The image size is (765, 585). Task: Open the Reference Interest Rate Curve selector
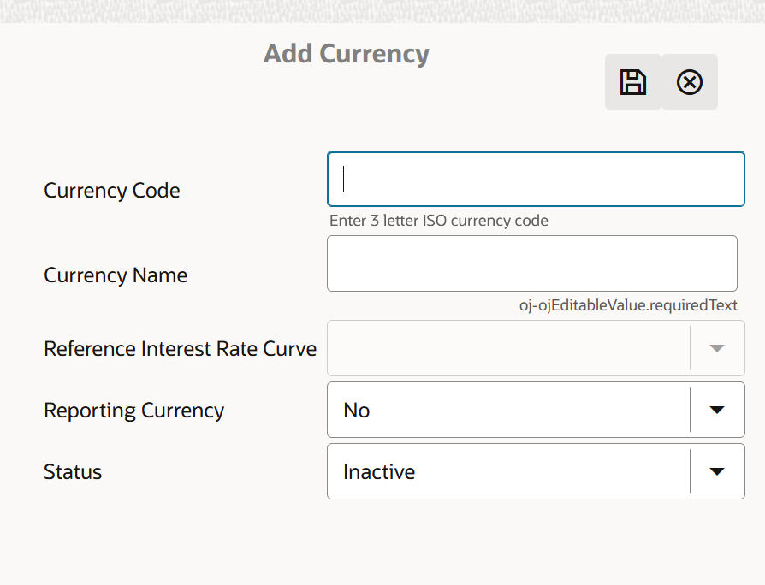point(719,348)
